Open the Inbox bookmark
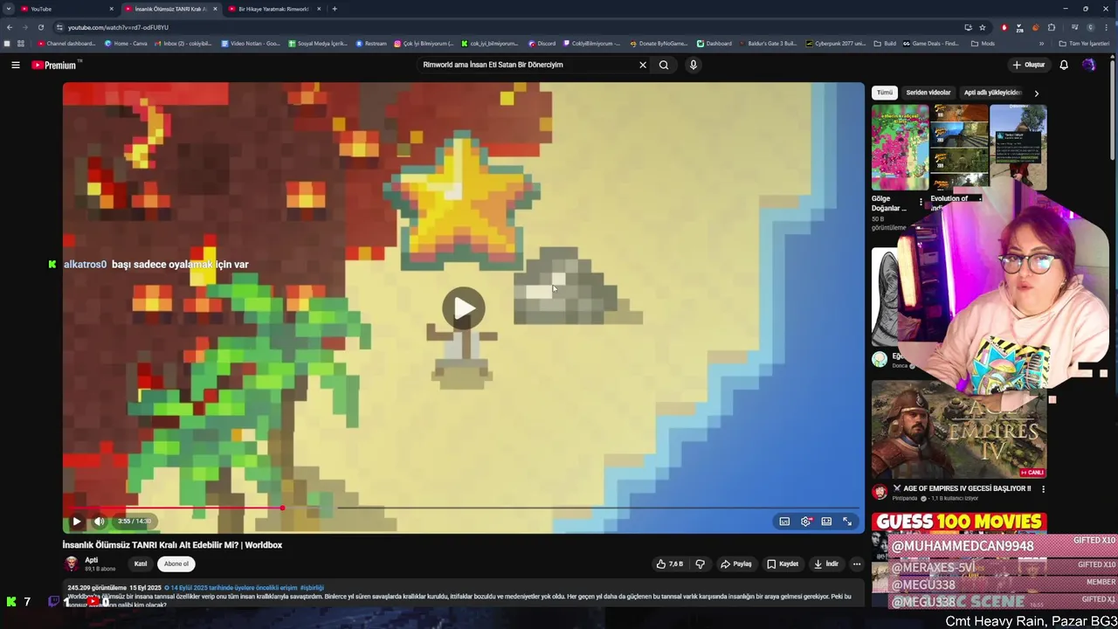 click(x=183, y=44)
